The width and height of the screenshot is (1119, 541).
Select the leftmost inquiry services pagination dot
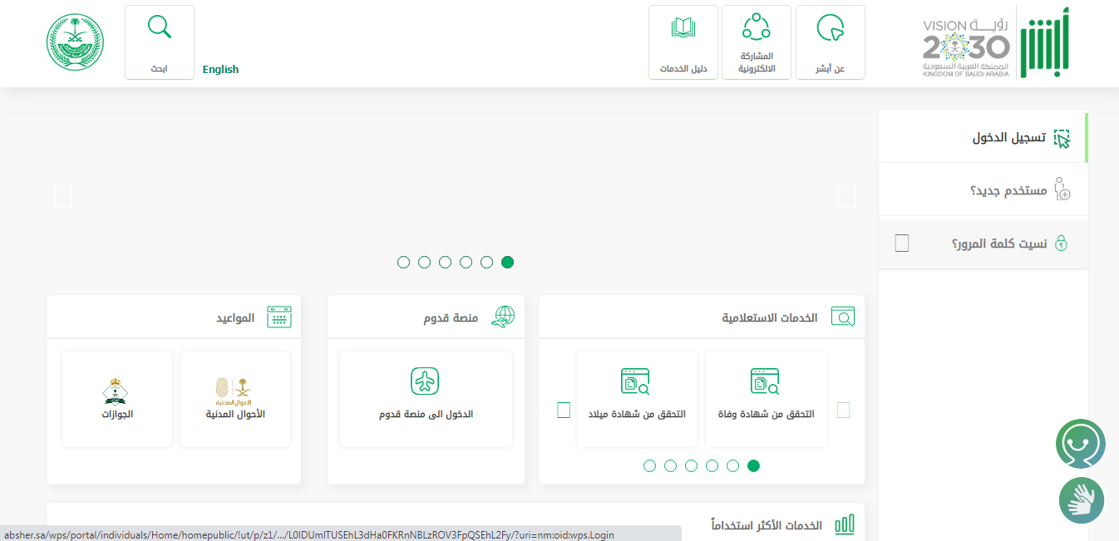tap(650, 465)
